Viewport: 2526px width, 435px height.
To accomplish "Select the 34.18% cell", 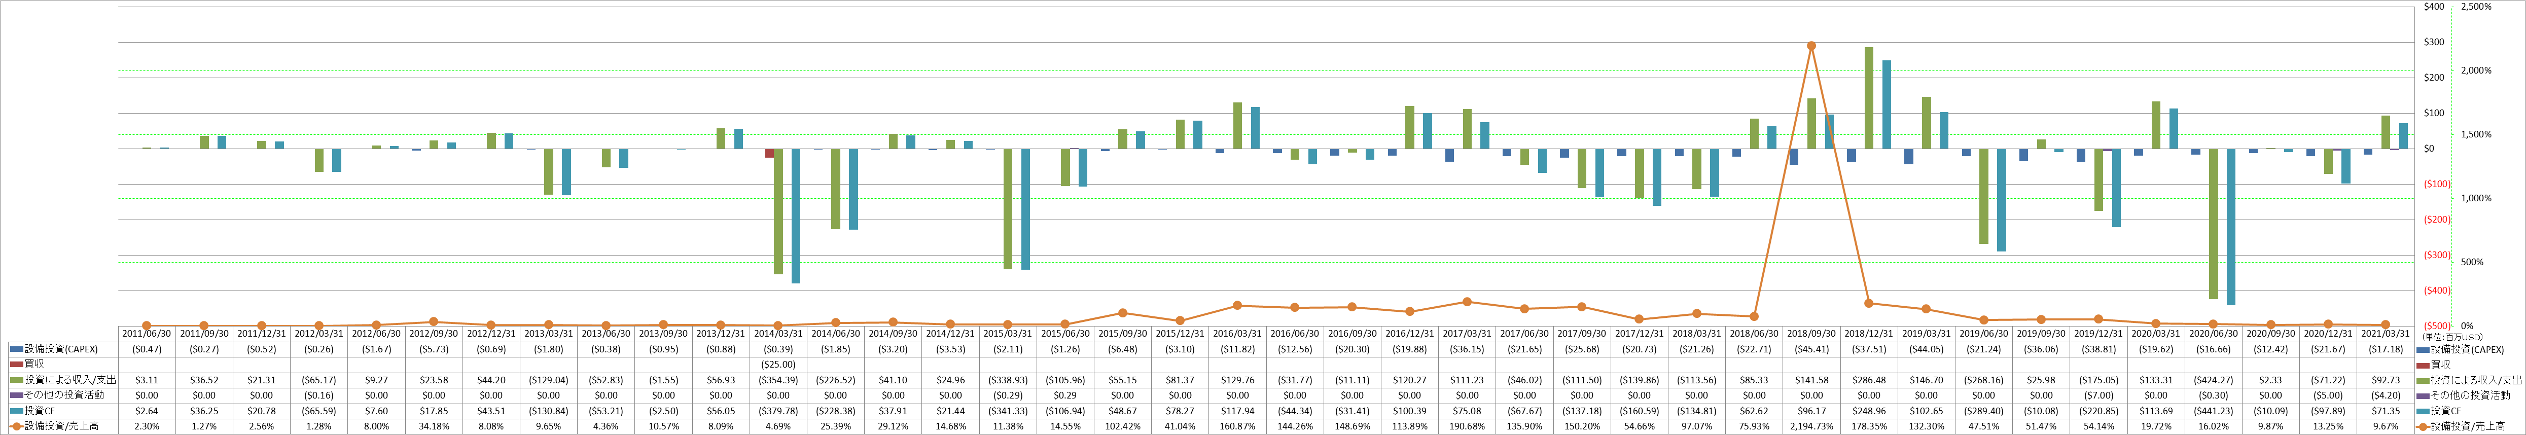I will 435,426.
